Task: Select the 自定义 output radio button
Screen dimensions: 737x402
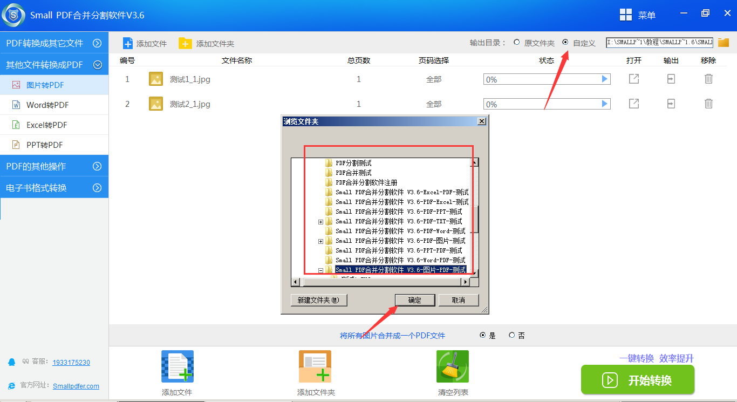Action: coord(565,42)
